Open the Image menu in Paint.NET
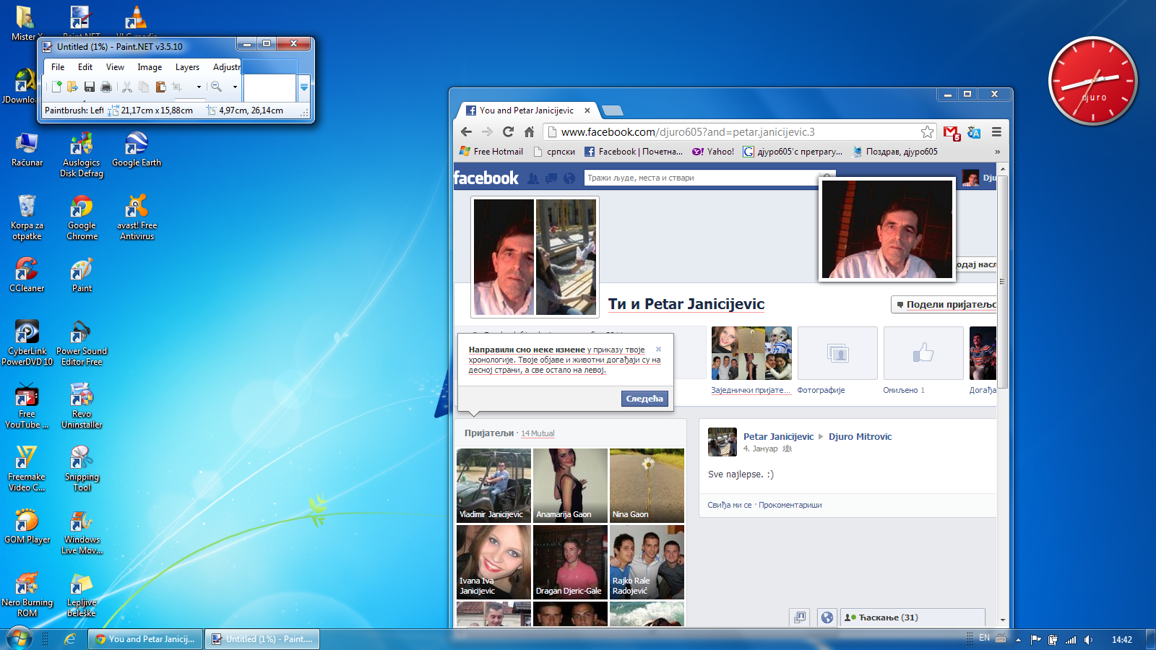Image resolution: width=1156 pixels, height=650 pixels. tap(150, 67)
